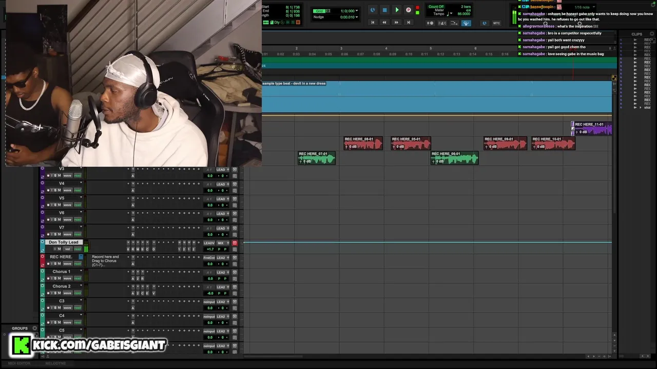Change V3 automation mode 'read'
The image size is (657, 369).
(x=78, y=176)
